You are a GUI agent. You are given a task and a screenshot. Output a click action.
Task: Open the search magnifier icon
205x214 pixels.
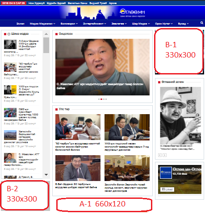pyautogui.click(x=201, y=23)
